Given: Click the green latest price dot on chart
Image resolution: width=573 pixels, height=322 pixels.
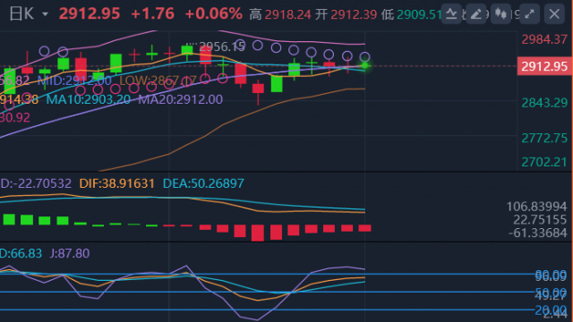Looking at the screenshot, I should (364, 65).
